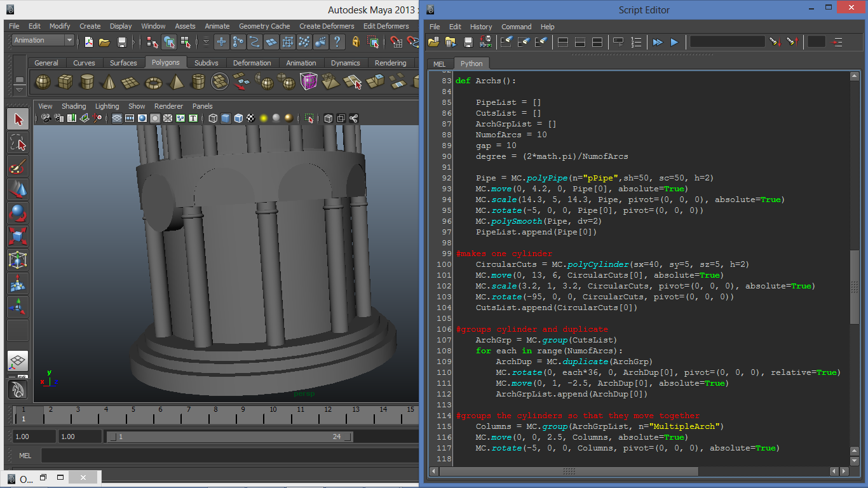Click the MEL command line input
This screenshot has height=488, width=868.
click(229, 456)
